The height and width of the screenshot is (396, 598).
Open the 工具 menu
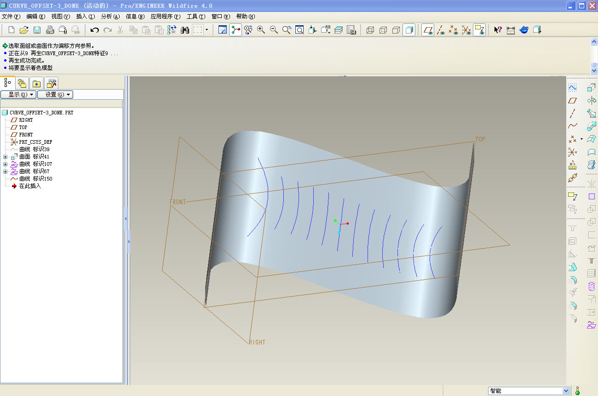[196, 17]
